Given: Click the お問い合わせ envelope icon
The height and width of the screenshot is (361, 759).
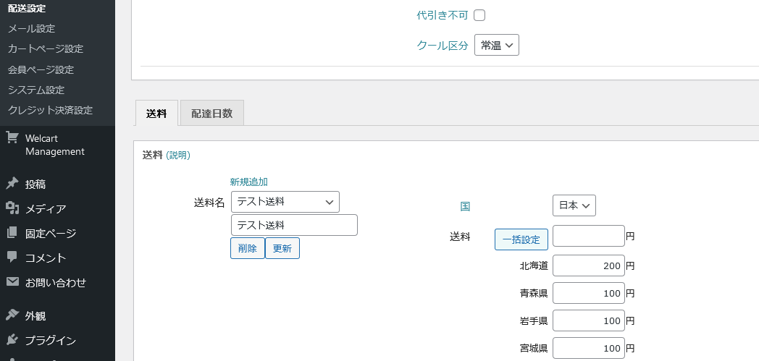Looking at the screenshot, I should pyautogui.click(x=12, y=281).
